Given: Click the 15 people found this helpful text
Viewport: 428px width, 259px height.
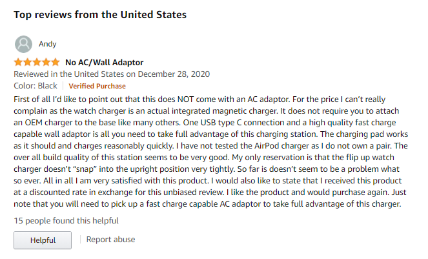Looking at the screenshot, I should [x=66, y=221].
